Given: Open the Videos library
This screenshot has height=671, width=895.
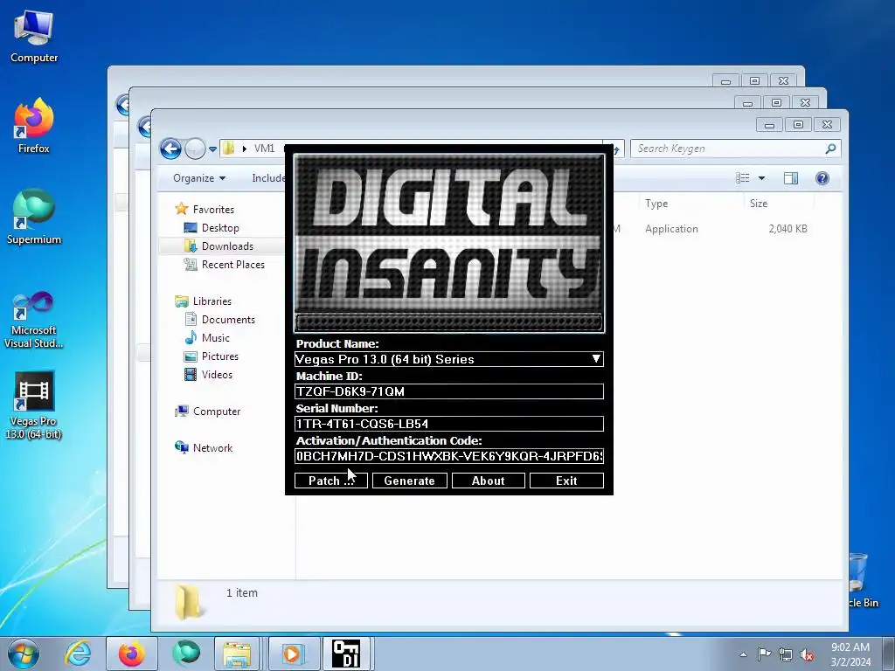Looking at the screenshot, I should 217,374.
